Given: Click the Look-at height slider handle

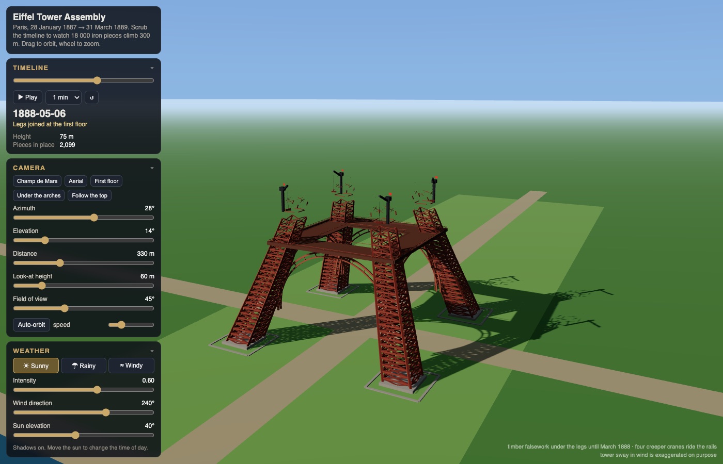Looking at the screenshot, I should pos(42,286).
